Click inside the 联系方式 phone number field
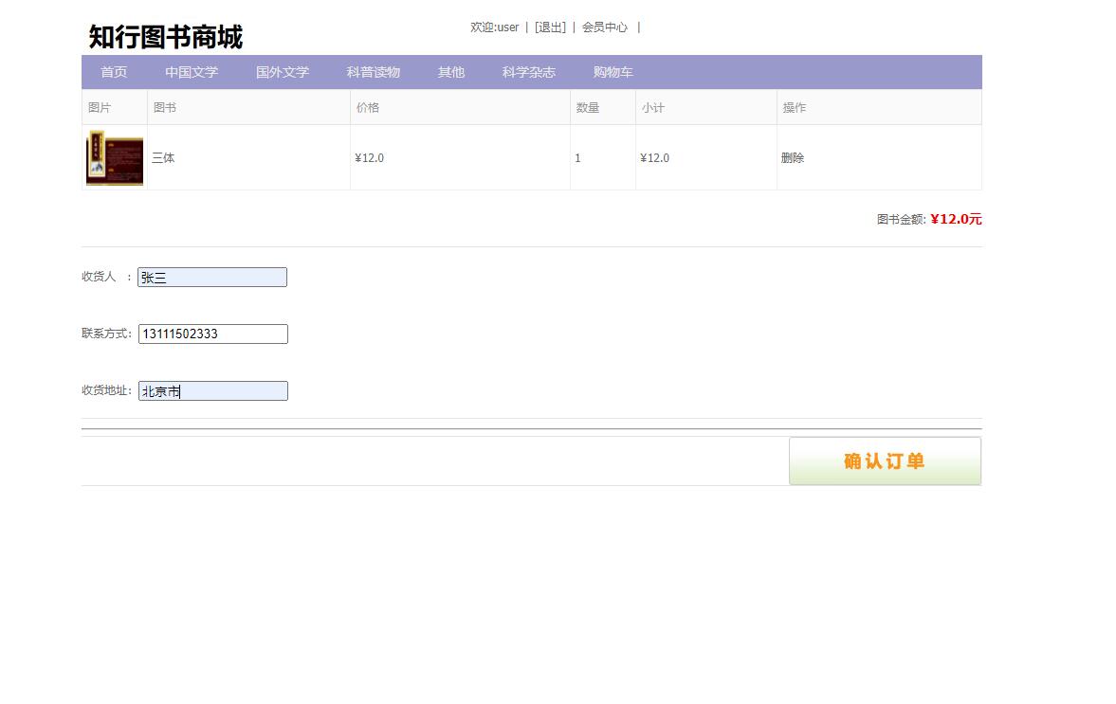This screenshot has width=1116, height=704. point(211,334)
